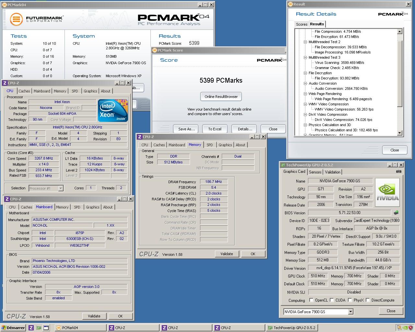Click the Result list scroll up arrow
Screen dimensions: 415x332
coord(399,31)
